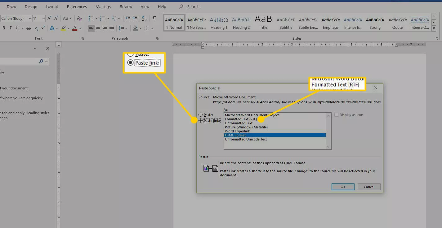Open the Calibri (Body) font dropdown
The width and height of the screenshot is (442, 228).
(30, 19)
